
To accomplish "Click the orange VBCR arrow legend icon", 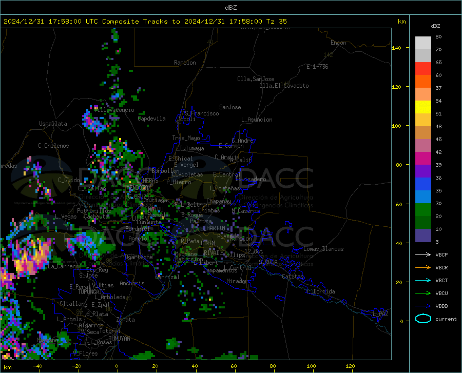I will (423, 268).
